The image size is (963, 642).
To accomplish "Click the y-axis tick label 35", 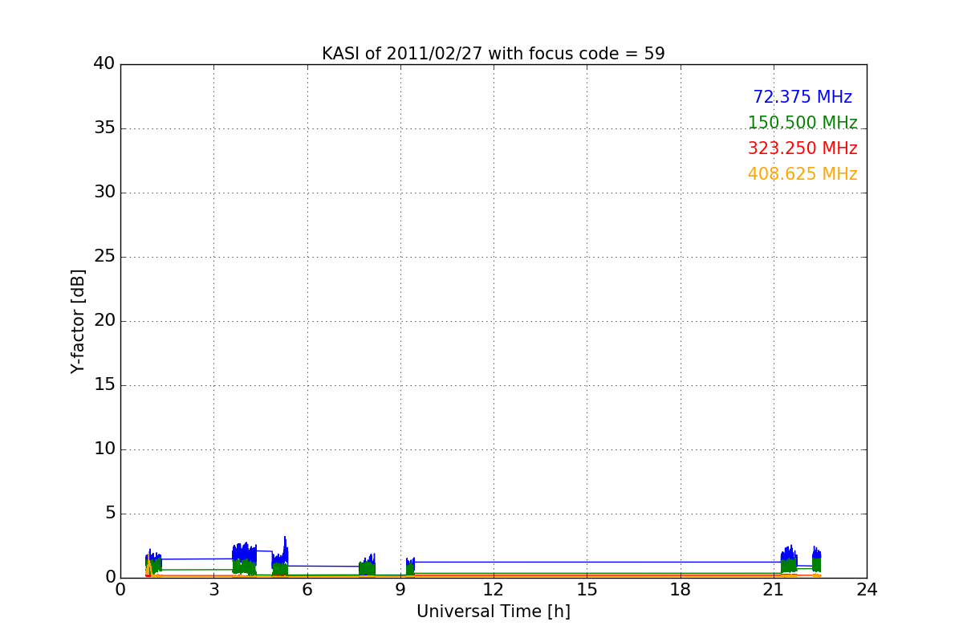I will tap(104, 128).
